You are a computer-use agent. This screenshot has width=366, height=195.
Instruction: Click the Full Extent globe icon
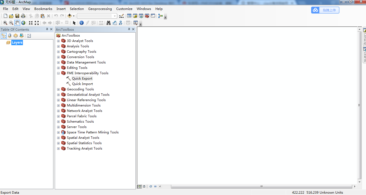23,23
